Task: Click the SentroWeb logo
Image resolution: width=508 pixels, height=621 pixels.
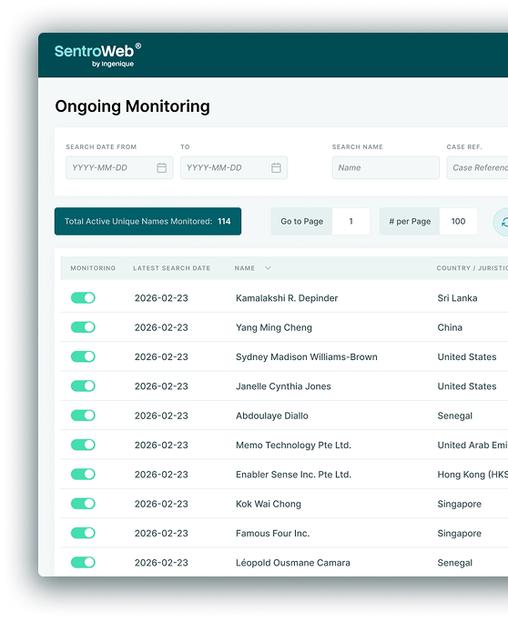Action: point(97,55)
